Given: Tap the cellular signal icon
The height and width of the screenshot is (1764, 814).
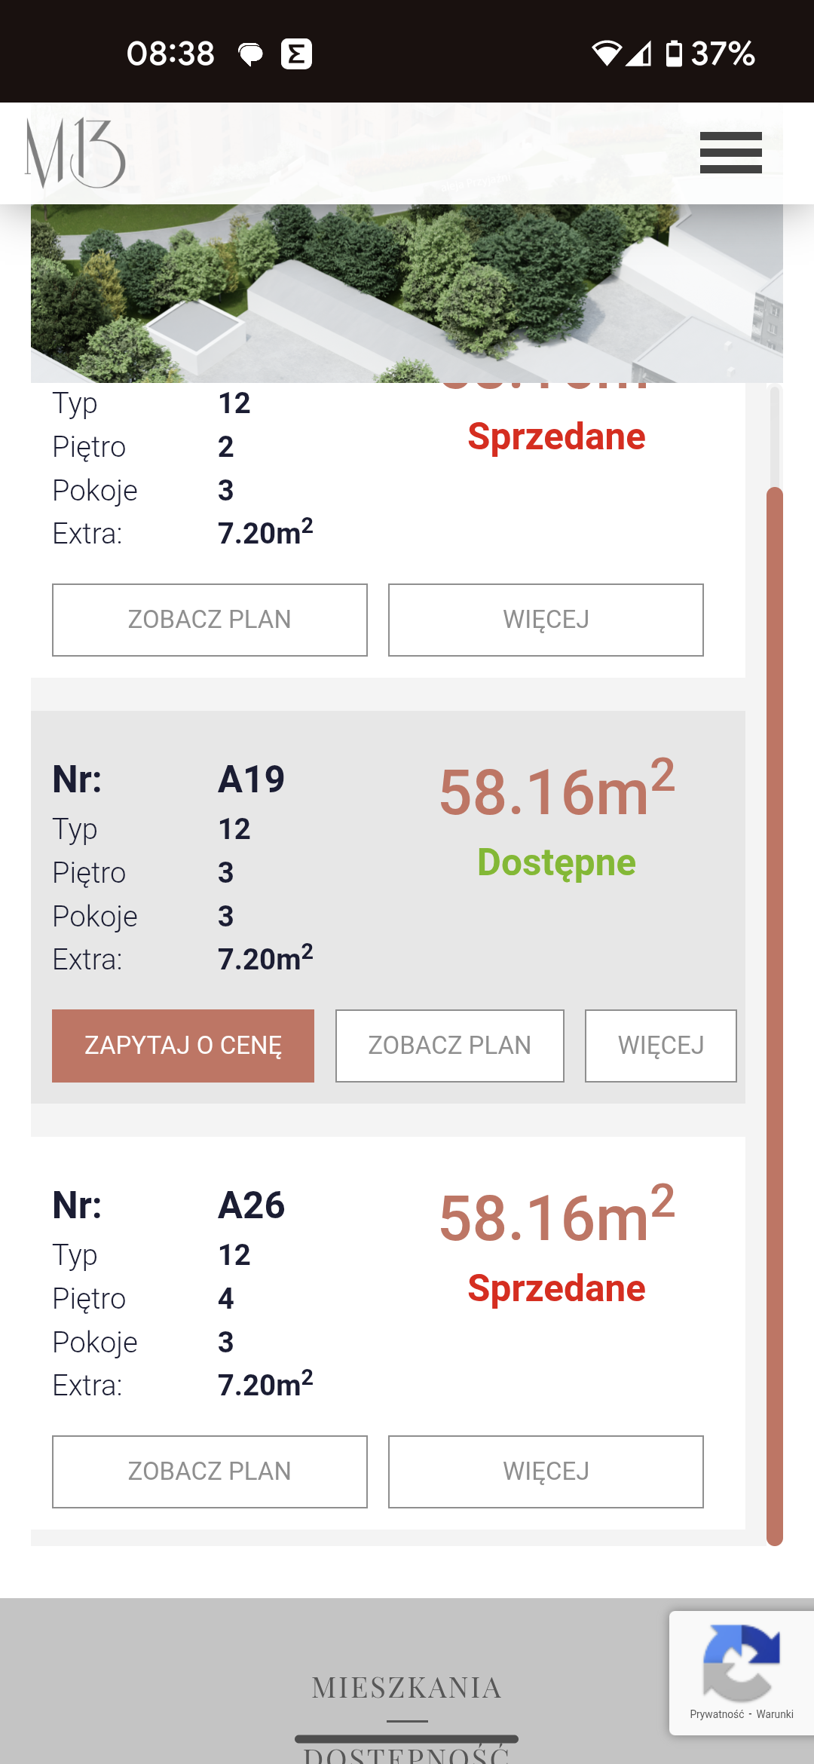Looking at the screenshot, I should 638,54.
